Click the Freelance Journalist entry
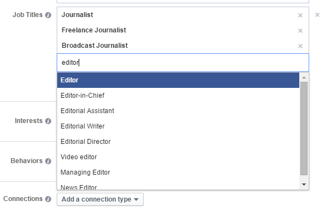 183,30
